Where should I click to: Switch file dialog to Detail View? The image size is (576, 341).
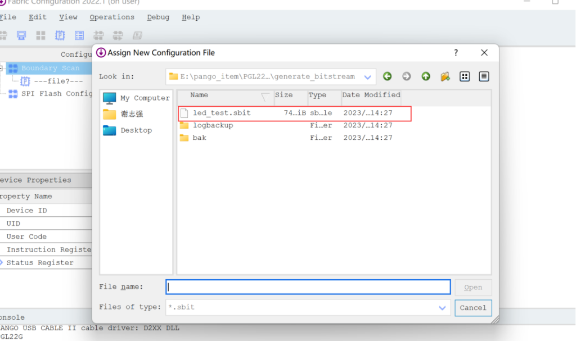484,76
